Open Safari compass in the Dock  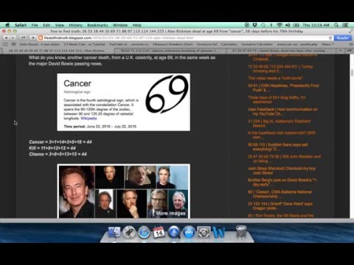point(144,232)
